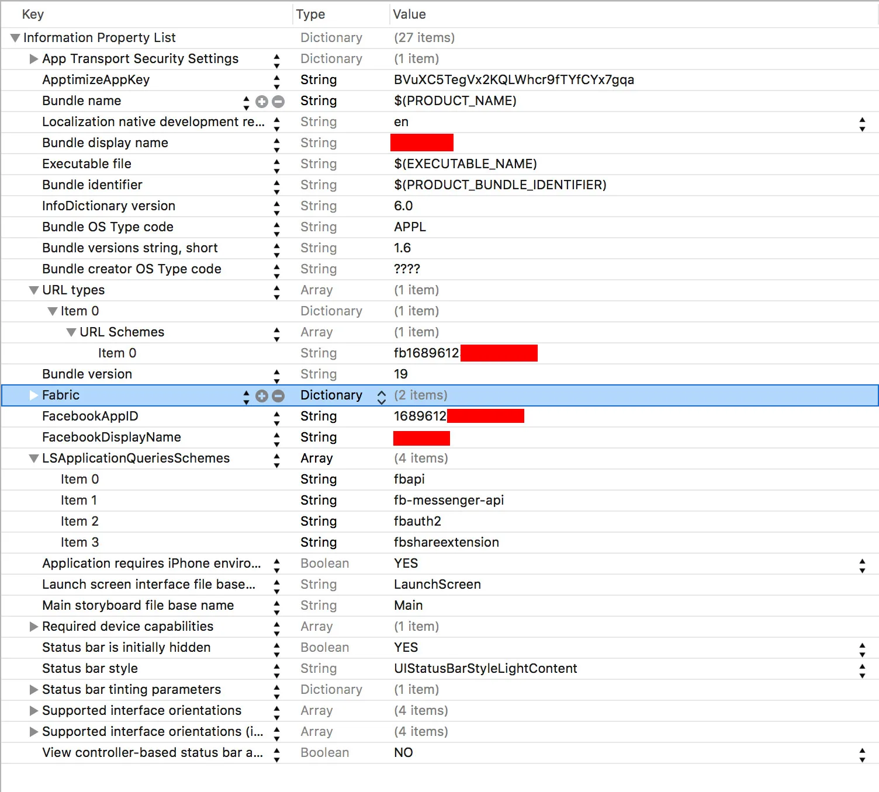The width and height of the screenshot is (879, 792).
Task: Select the fbapi value
Action: [x=409, y=480]
